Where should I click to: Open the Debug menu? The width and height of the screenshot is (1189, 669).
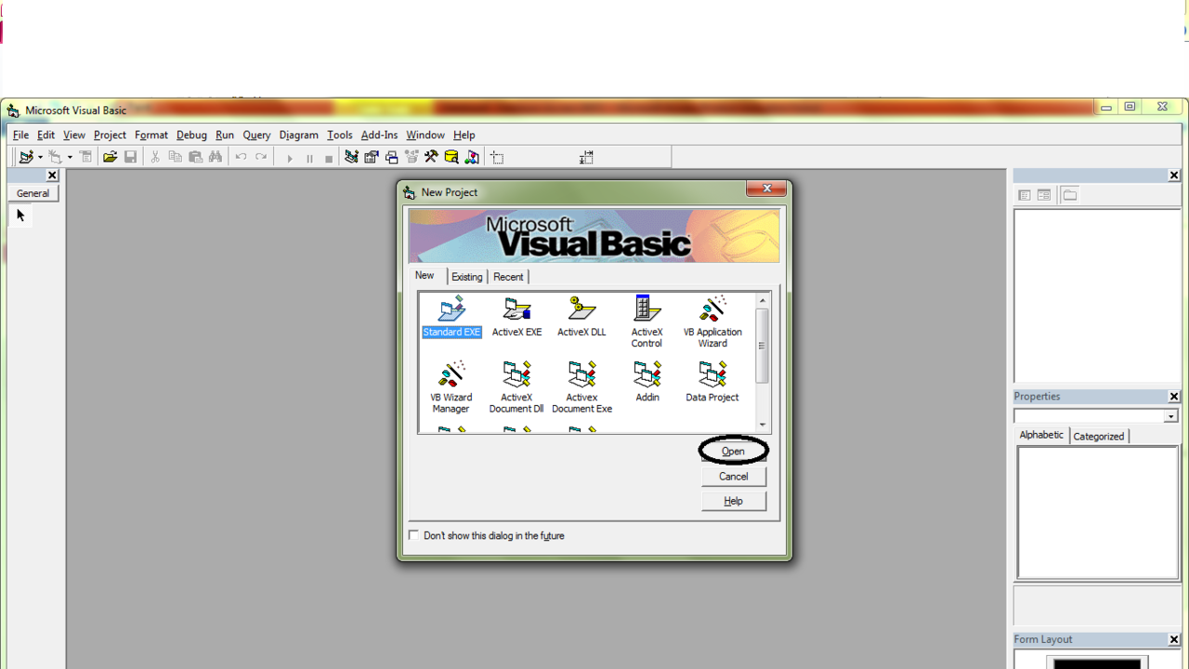click(x=191, y=135)
